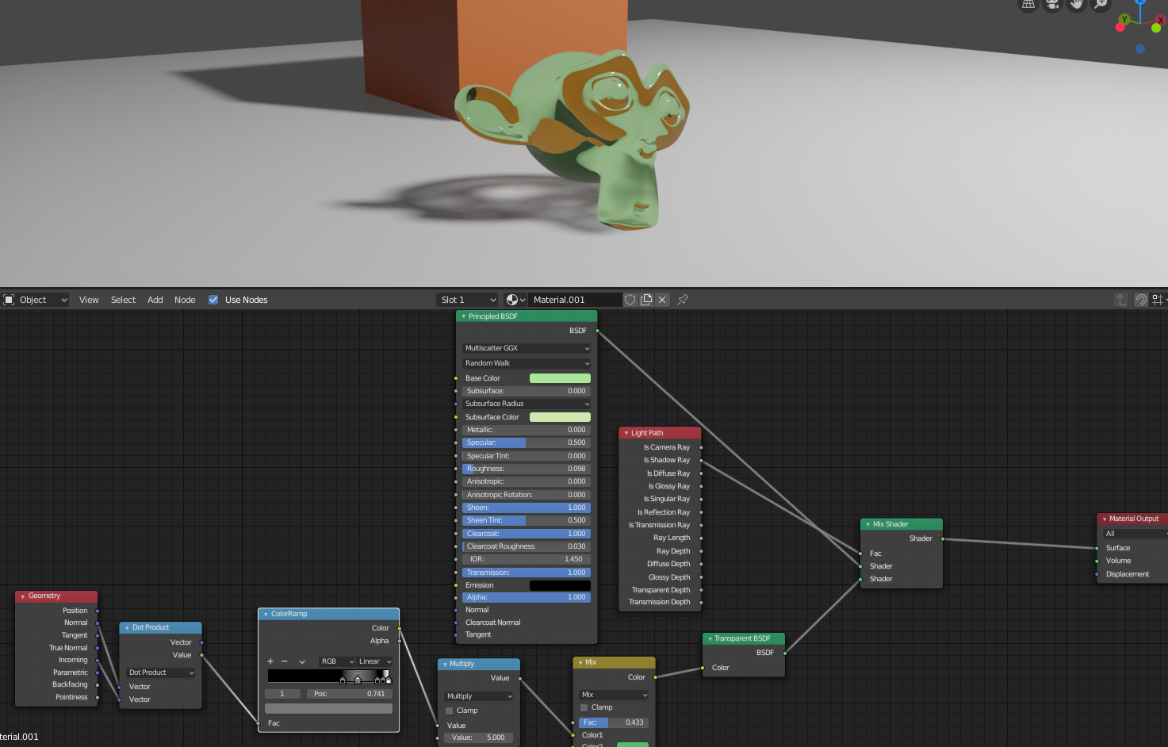Open the ColorRamp Linear interpolation dropdown

374,661
